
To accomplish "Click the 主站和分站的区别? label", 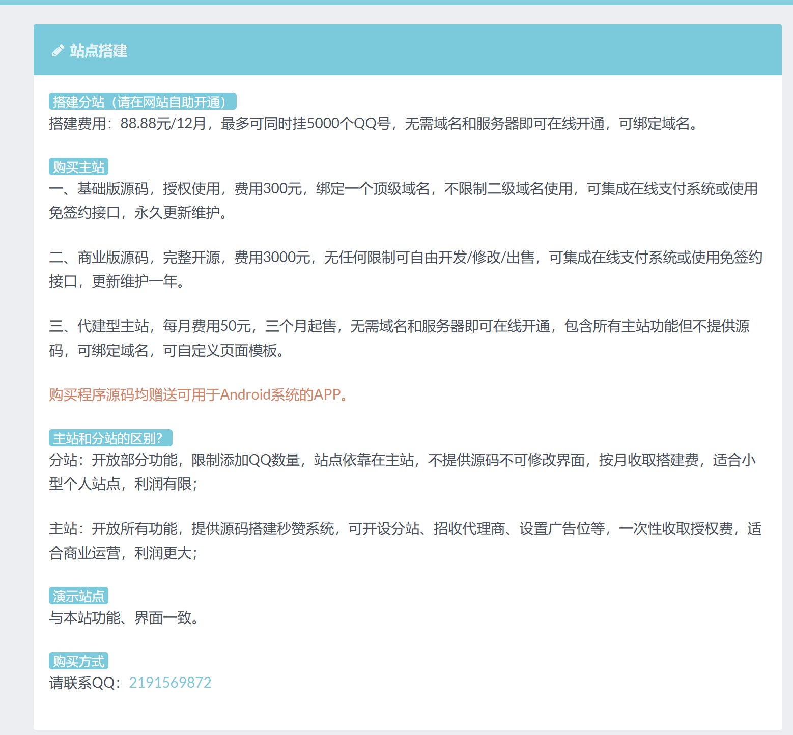I will (x=110, y=438).
